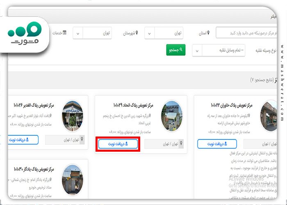Click the green جستجو search button
This screenshot has height=205, width=287.
tap(176, 50)
